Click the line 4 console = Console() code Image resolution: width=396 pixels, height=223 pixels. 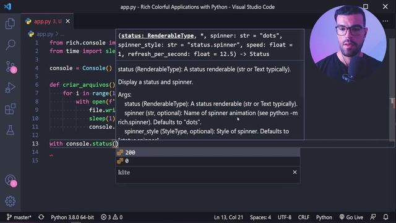pyautogui.click(x=80, y=68)
